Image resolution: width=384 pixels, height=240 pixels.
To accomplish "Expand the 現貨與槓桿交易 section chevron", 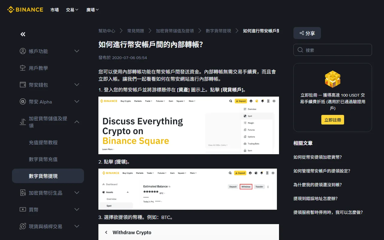I will click(x=77, y=226).
